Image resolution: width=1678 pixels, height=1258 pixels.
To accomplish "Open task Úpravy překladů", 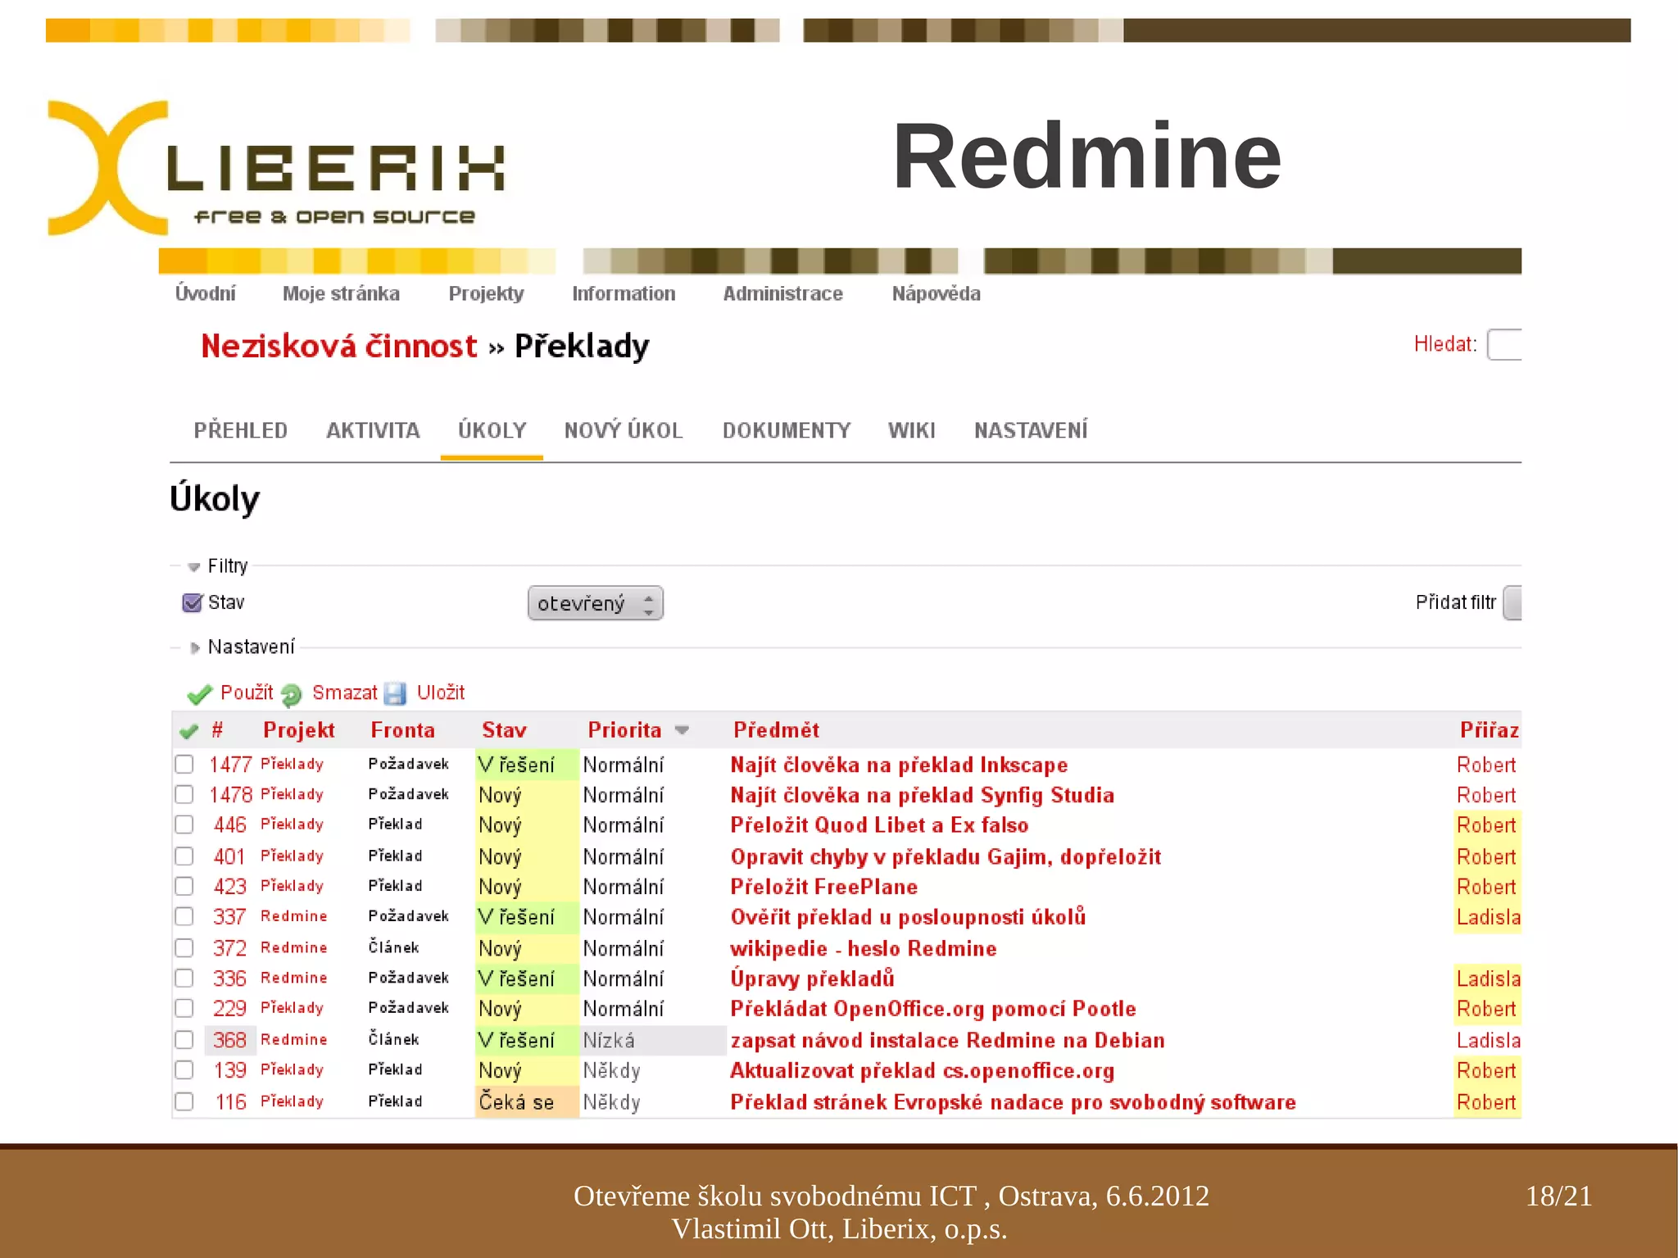I will 812,979.
